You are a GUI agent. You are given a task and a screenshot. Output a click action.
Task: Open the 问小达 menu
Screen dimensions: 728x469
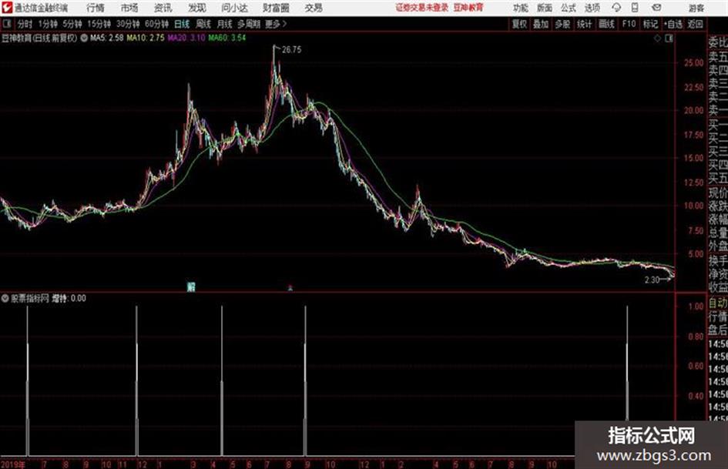(x=234, y=8)
